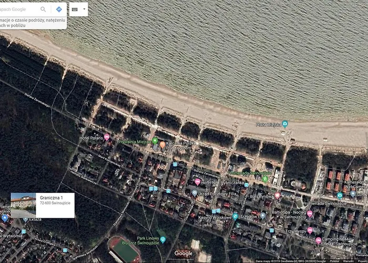
Task: Select bus stop icon below Karczma Polska
Action: pyautogui.click(x=175, y=164)
